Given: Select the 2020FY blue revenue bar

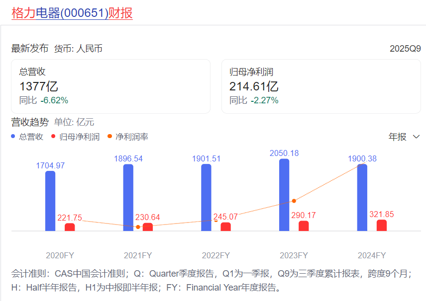Looking at the screenshot, I should tap(50, 201).
